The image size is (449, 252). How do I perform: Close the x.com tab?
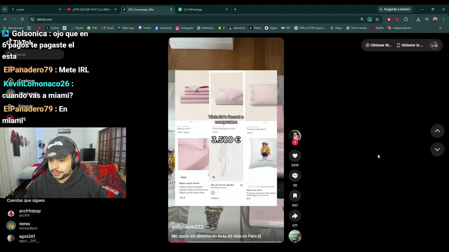[x=60, y=9]
